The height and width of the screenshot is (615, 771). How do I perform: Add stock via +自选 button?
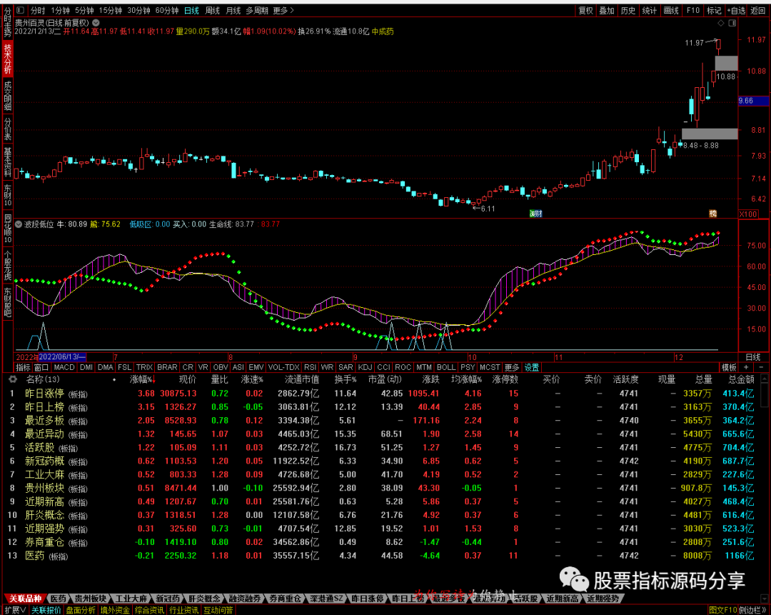736,10
